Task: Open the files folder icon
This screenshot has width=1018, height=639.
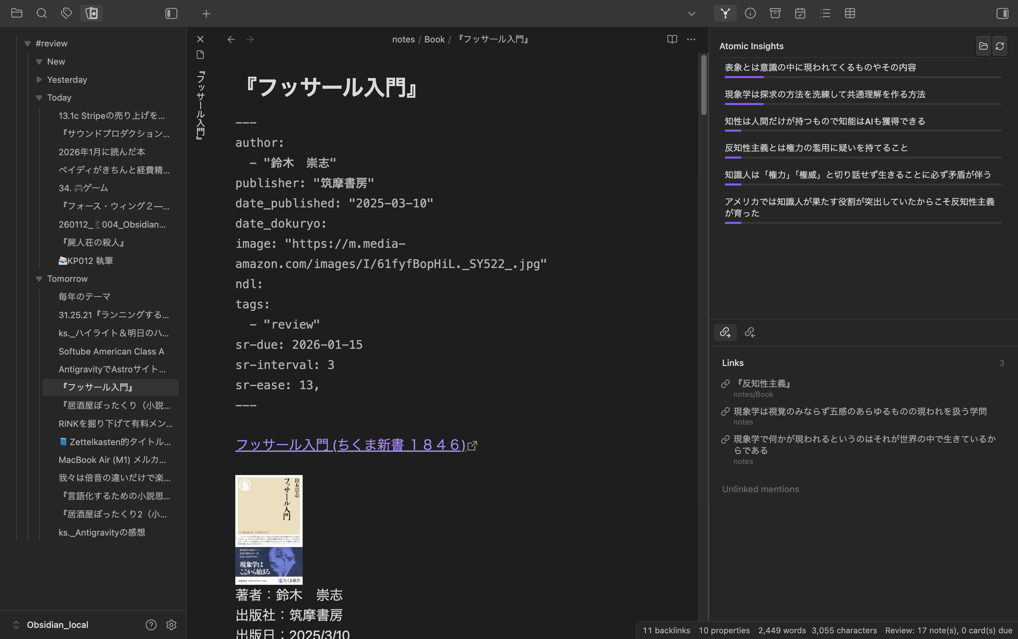Action: (x=16, y=13)
